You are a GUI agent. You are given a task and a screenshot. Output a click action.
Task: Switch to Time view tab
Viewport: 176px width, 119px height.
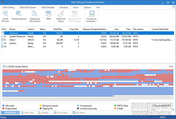pos(27,113)
